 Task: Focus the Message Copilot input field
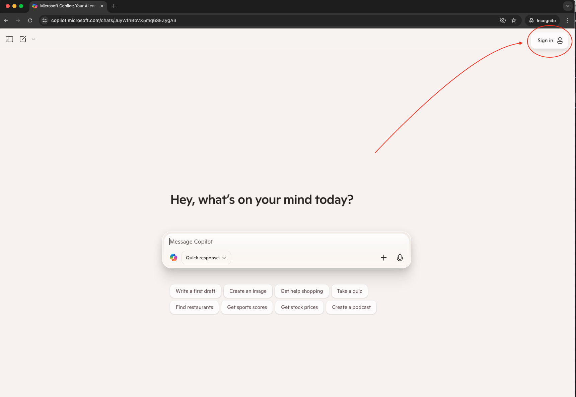click(286, 242)
